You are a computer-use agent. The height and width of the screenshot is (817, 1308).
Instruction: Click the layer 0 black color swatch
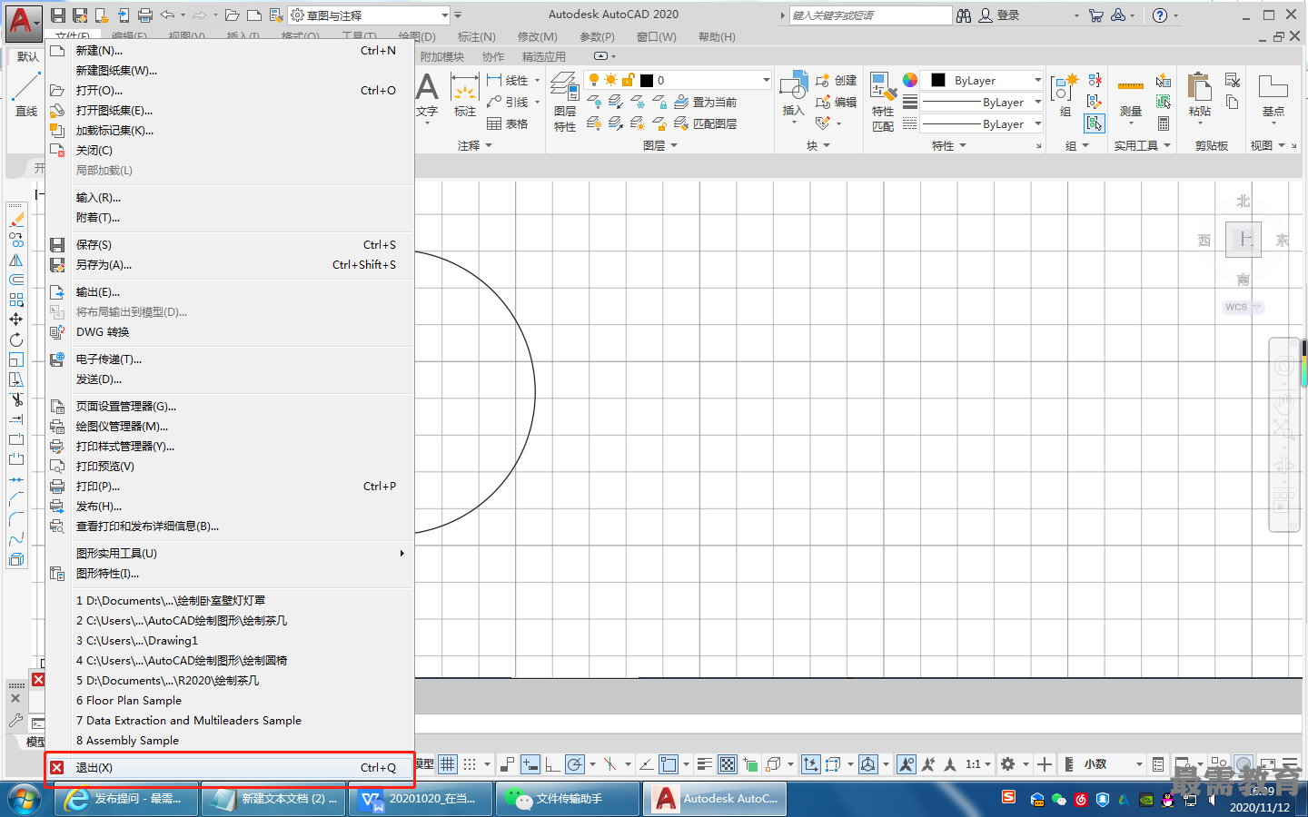coord(647,80)
